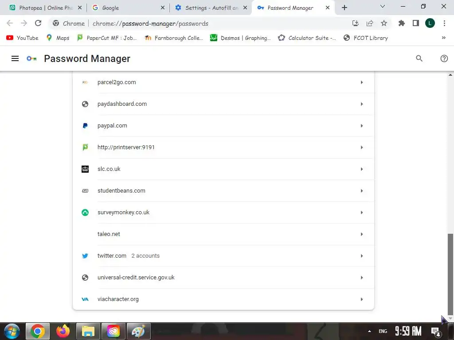This screenshot has width=454, height=340.
Task: Search passwords with the magnifier icon
Action: tap(419, 58)
